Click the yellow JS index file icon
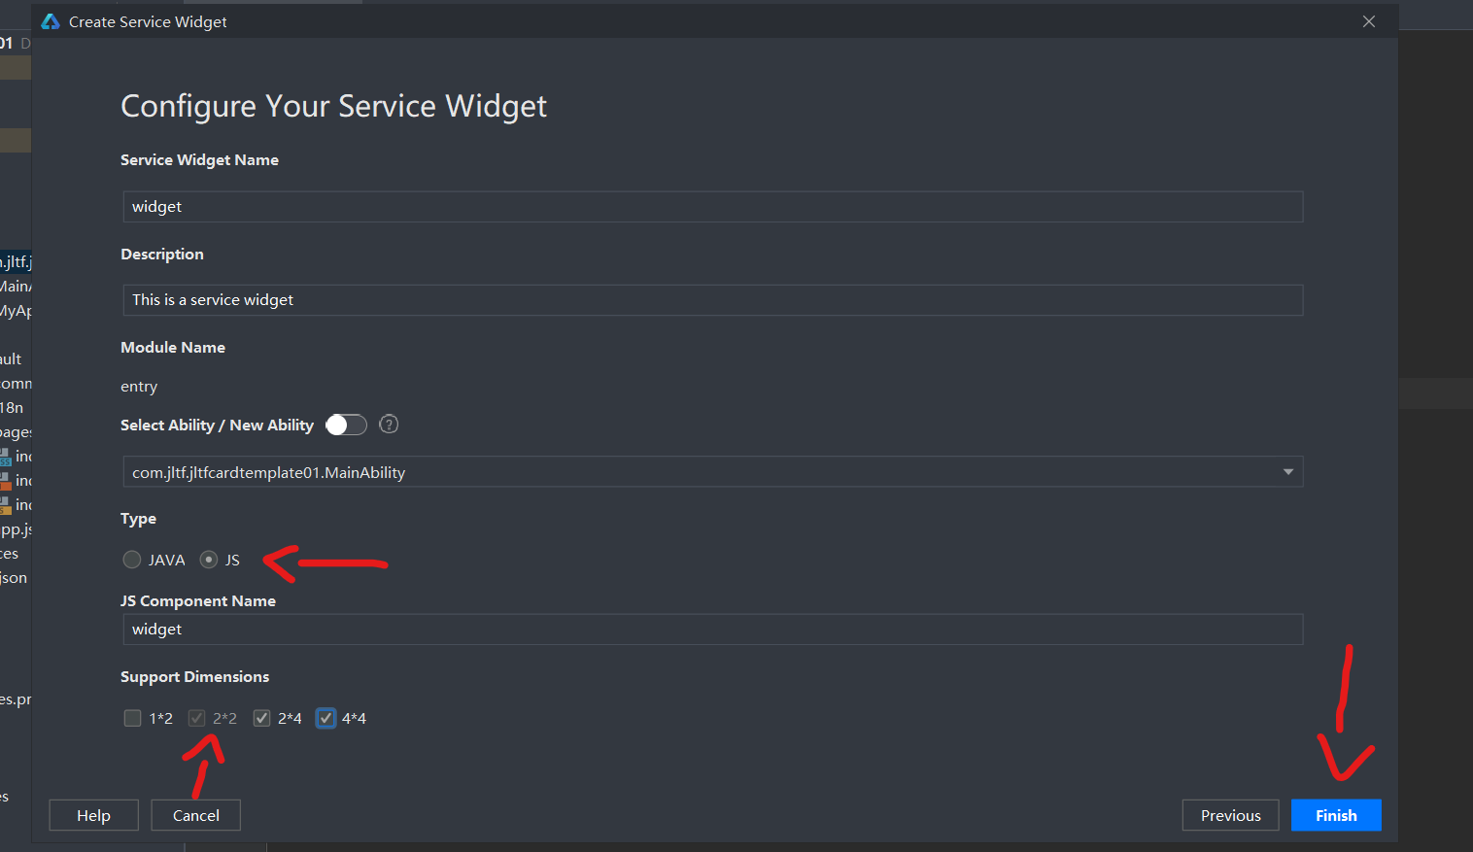 [6, 505]
